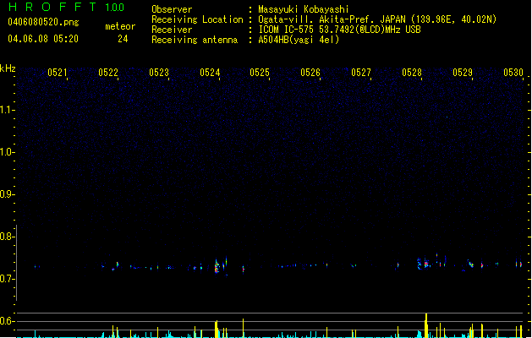Click time marker 0526
Image resolution: width=532 pixels, height=338 pixels.
(x=310, y=73)
